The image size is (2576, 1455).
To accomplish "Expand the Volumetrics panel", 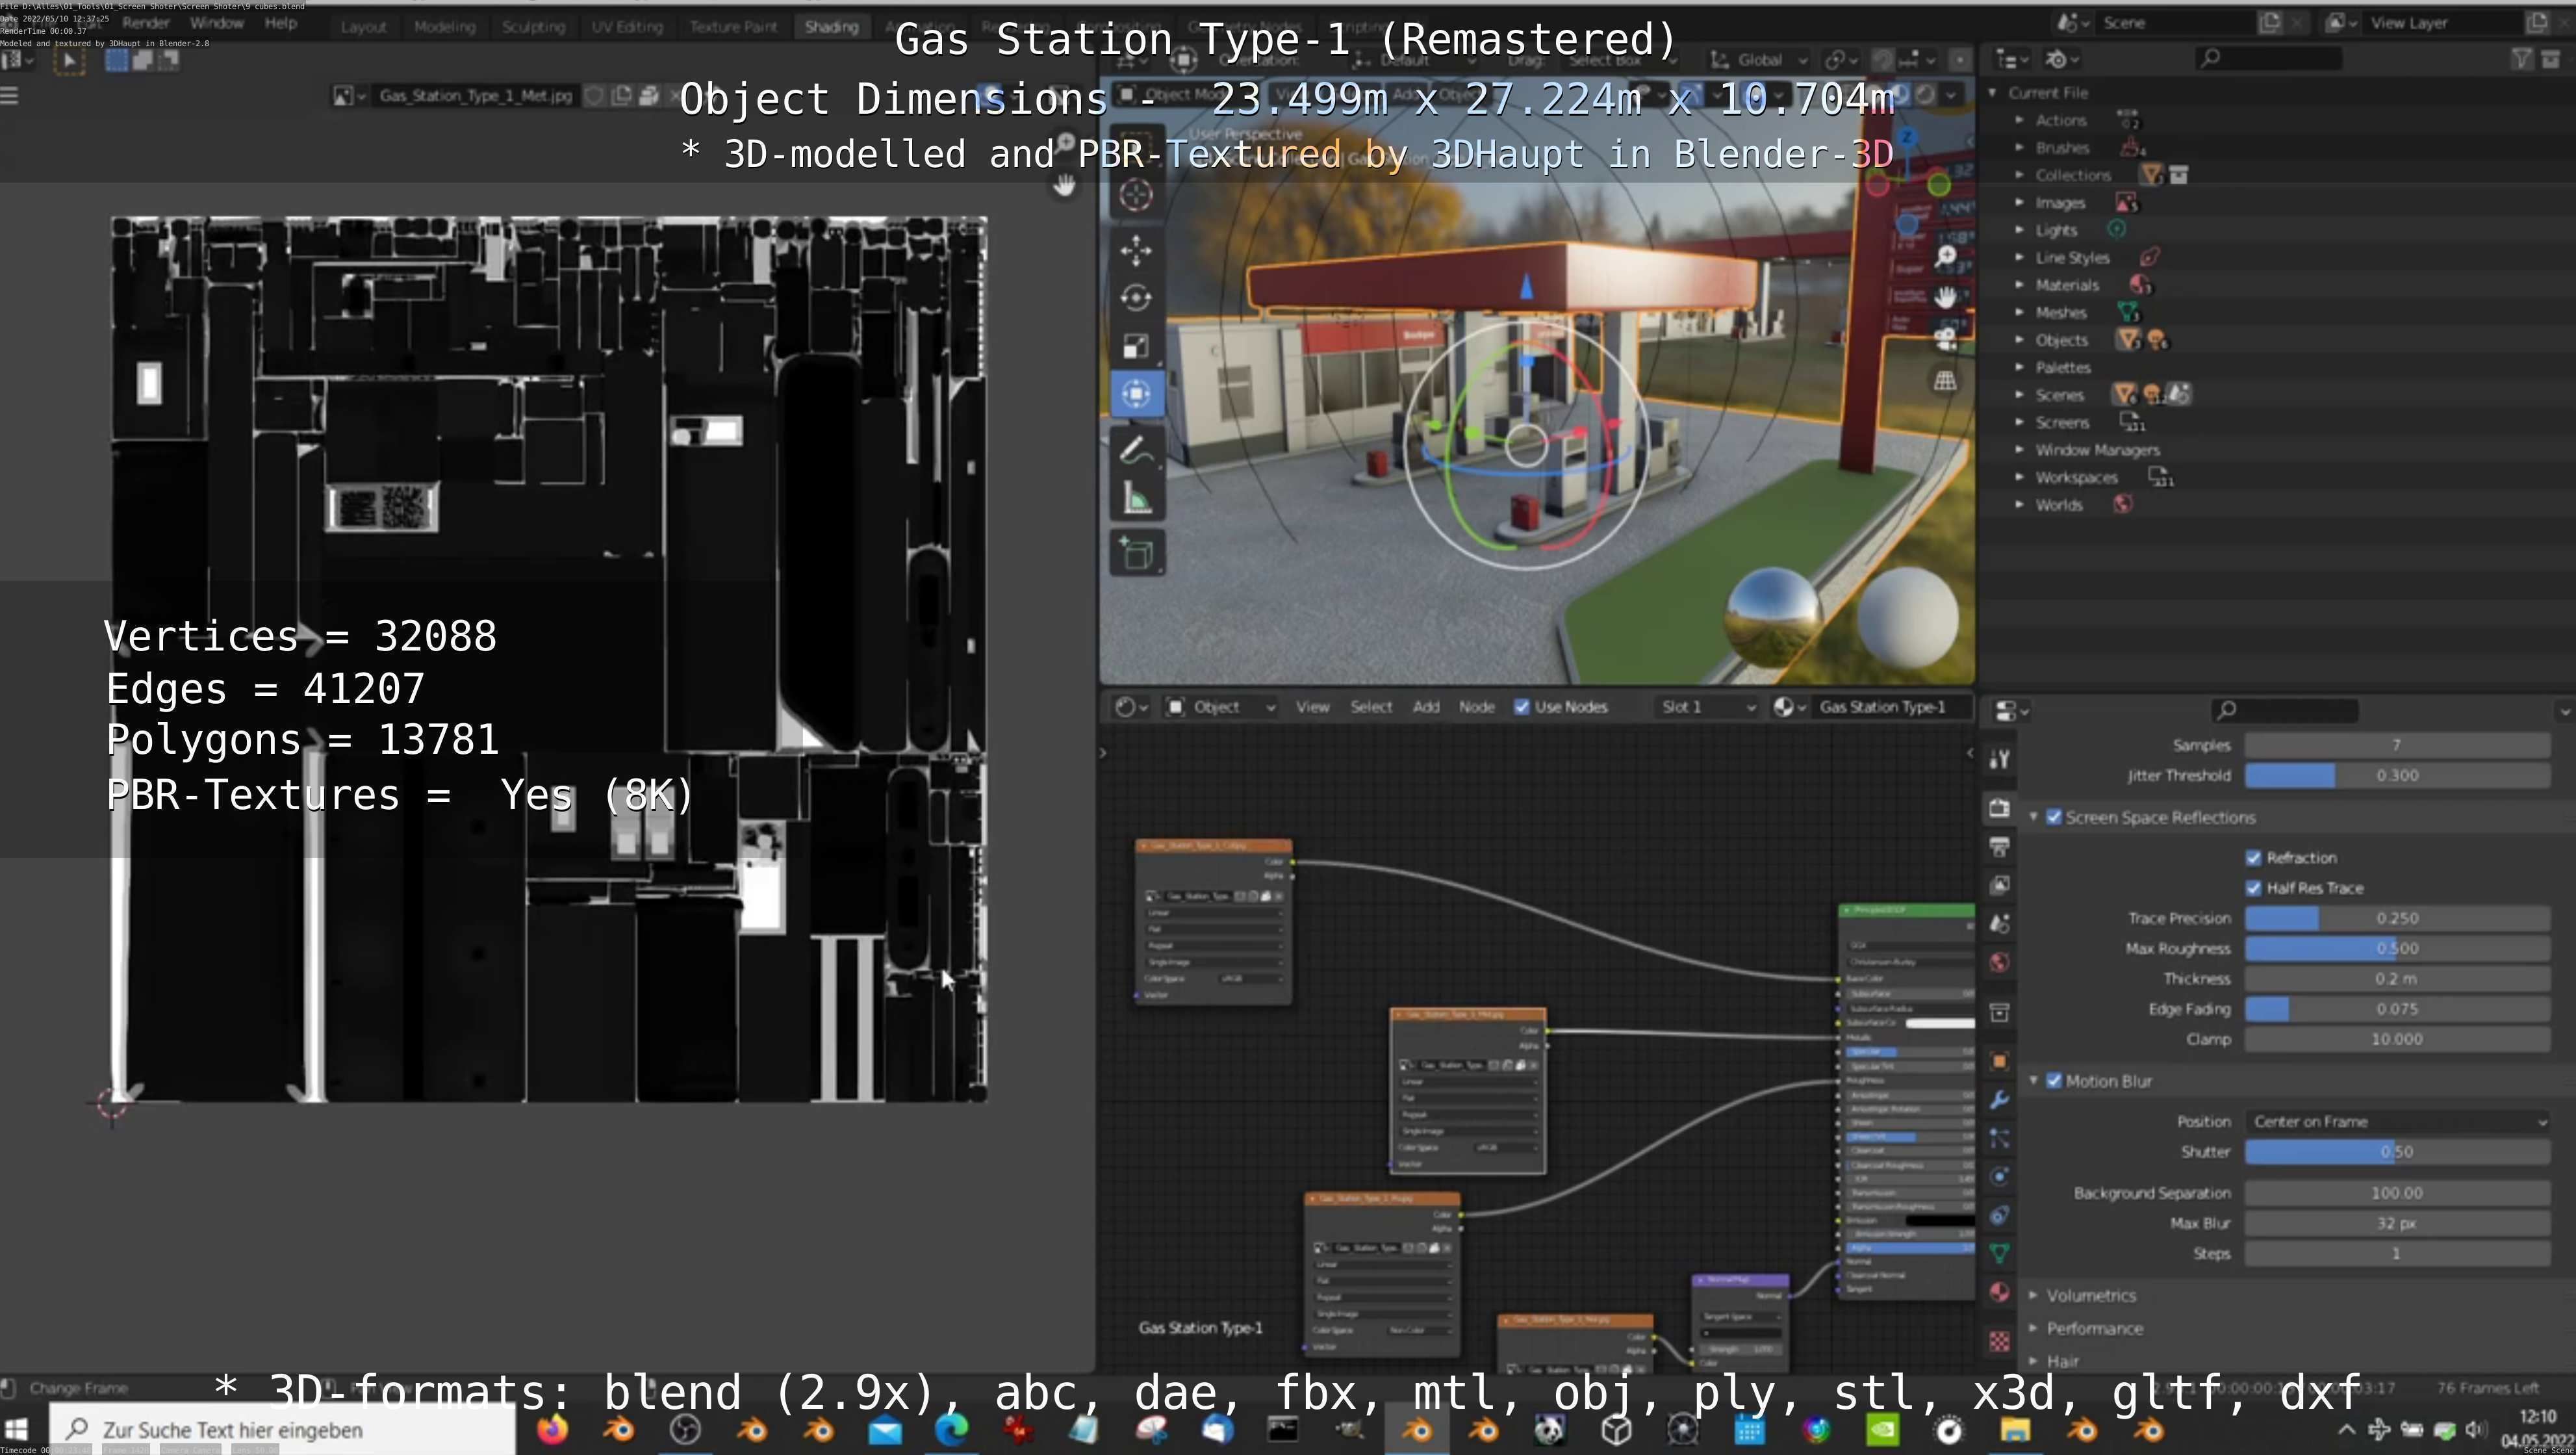I will (x=2090, y=1295).
